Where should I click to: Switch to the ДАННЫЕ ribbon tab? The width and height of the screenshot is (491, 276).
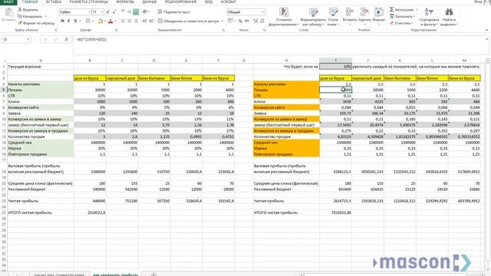[x=149, y=2]
